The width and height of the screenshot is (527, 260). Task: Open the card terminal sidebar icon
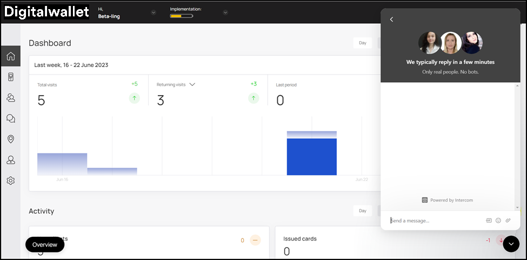(10, 77)
